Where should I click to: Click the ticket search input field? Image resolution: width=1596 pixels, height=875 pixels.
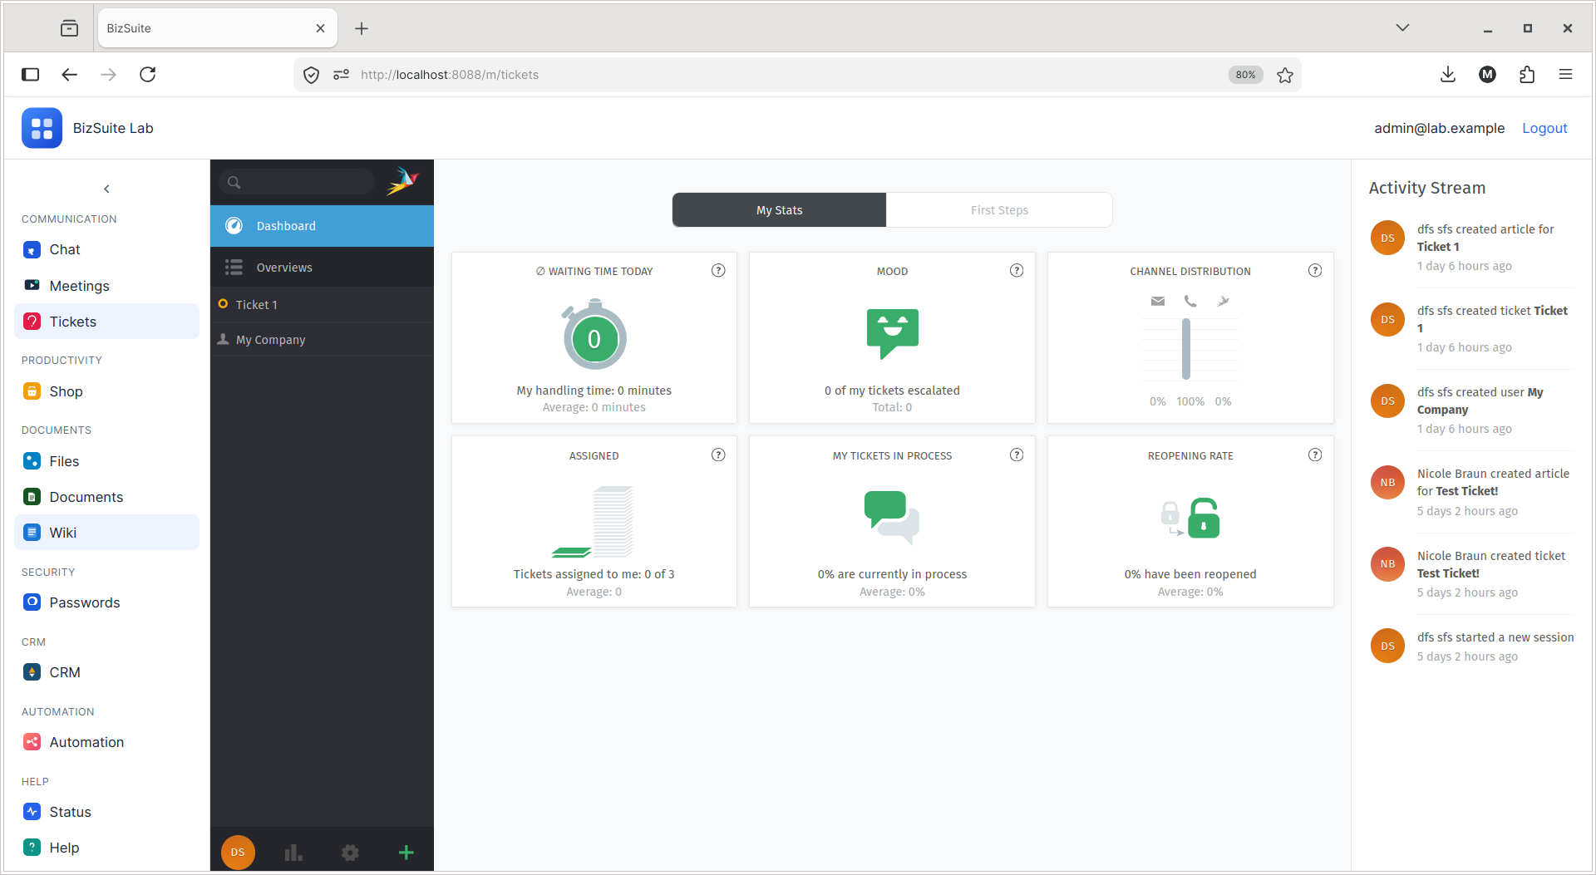coord(298,182)
